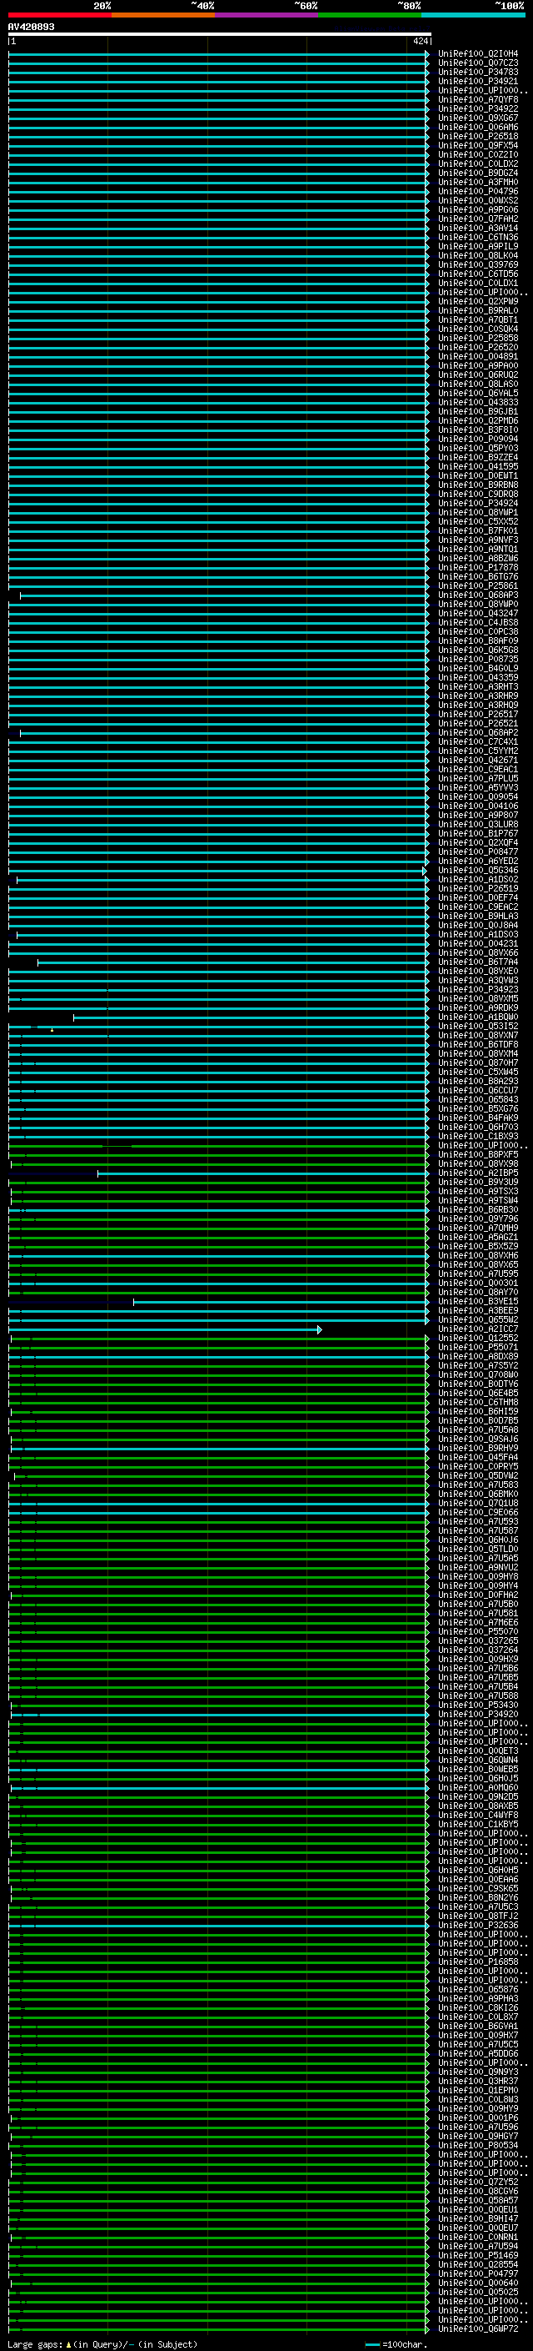Screen dimensions: 533x2351
Task: Click the purple ~60% identity legend bar
Action: click(x=267, y=15)
